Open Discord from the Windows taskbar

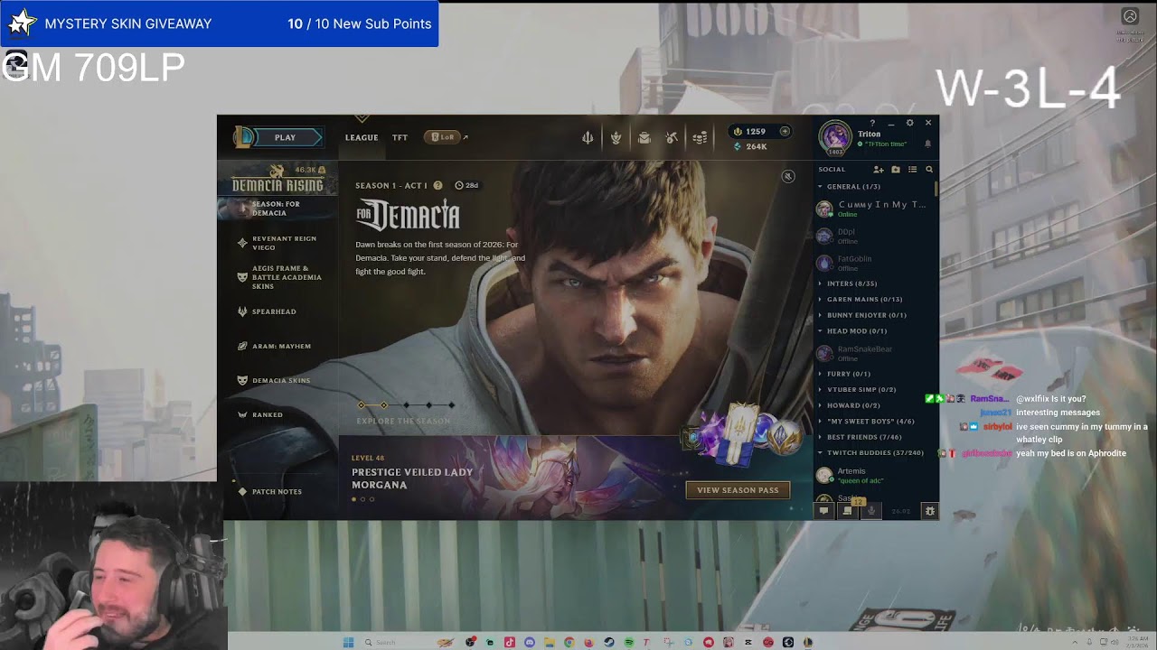(x=530, y=642)
